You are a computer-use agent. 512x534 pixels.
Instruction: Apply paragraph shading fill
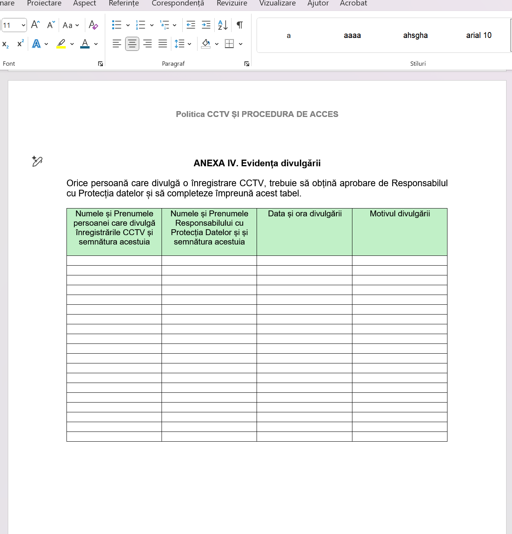pos(206,43)
